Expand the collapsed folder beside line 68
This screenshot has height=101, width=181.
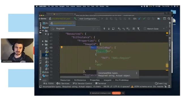43,44
